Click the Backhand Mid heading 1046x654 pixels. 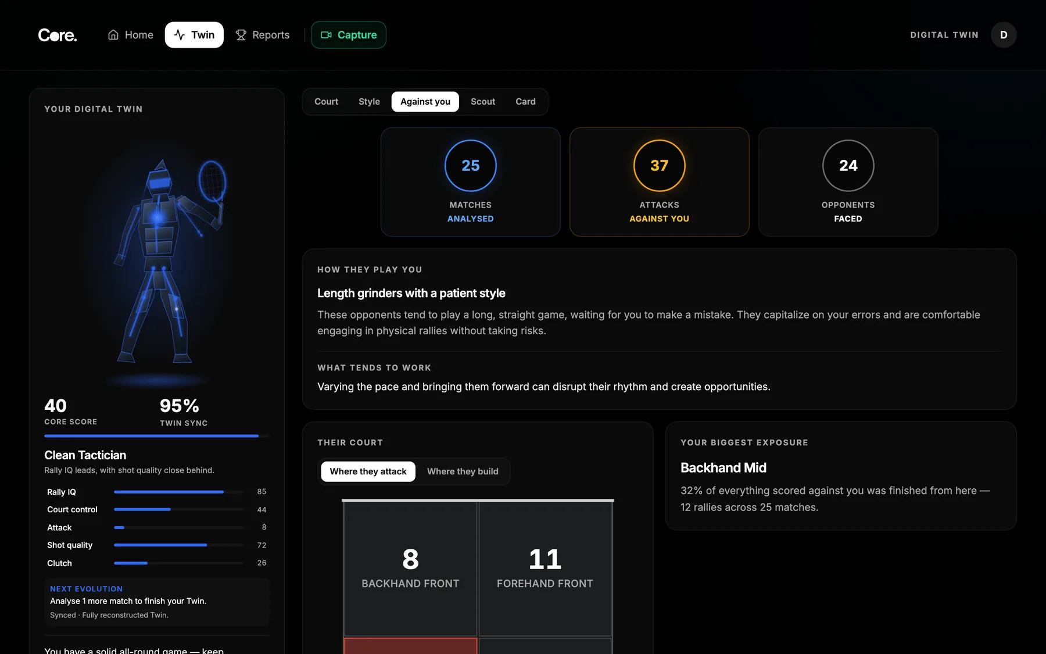723,468
